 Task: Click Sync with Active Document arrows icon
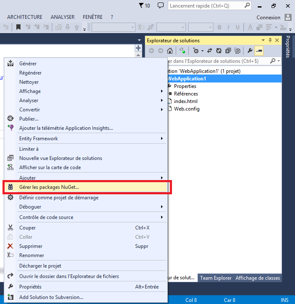pos(209,51)
